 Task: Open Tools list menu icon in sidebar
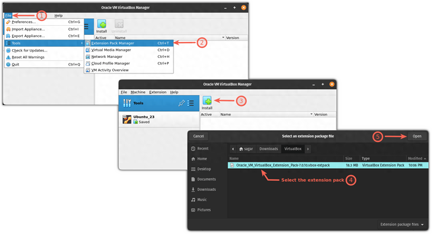coord(191,103)
